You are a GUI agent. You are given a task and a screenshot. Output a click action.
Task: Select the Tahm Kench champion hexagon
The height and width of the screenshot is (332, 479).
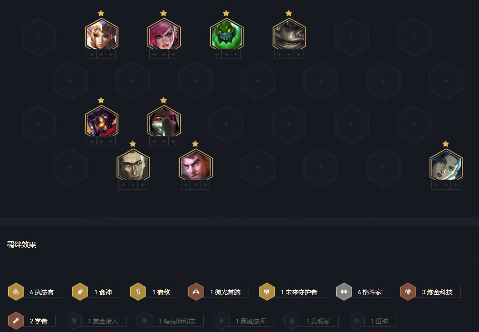click(289, 34)
